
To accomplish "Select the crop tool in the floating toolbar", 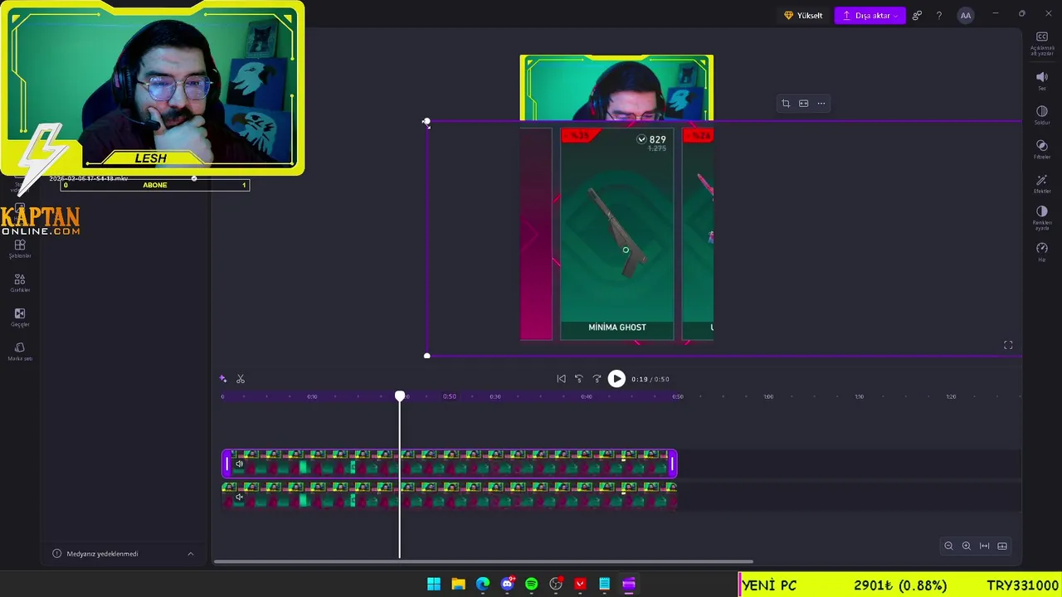I will [x=786, y=104].
